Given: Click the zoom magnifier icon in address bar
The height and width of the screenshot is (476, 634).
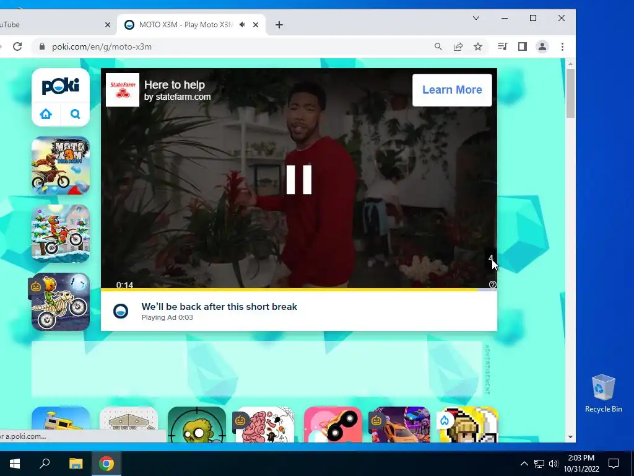Looking at the screenshot, I should [x=438, y=46].
